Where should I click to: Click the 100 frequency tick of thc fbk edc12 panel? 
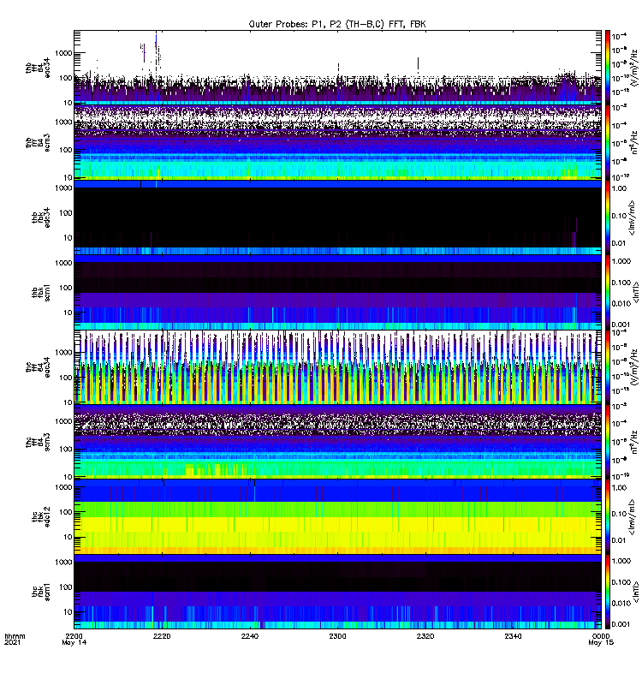[x=66, y=512]
